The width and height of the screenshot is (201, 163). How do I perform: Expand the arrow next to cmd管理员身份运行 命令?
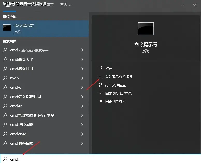click(82, 115)
